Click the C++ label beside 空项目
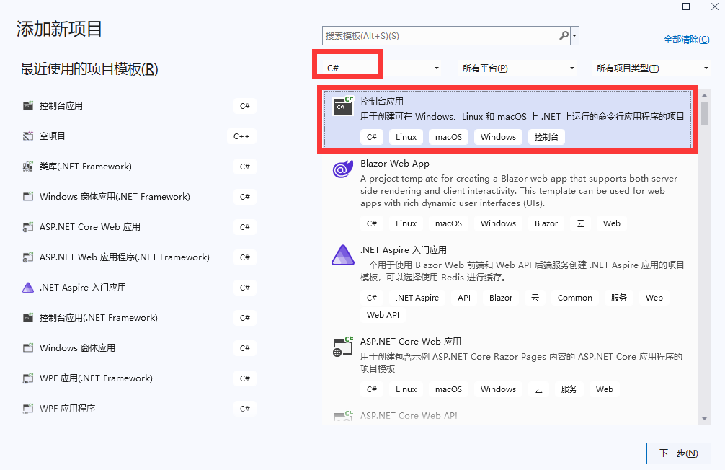This screenshot has height=470, width=725. (x=241, y=136)
